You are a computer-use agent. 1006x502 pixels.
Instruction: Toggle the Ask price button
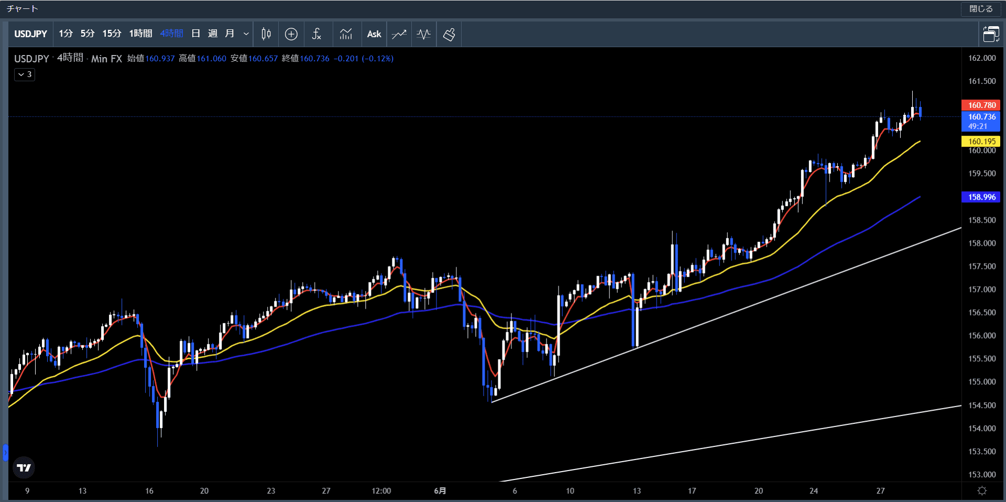click(374, 34)
